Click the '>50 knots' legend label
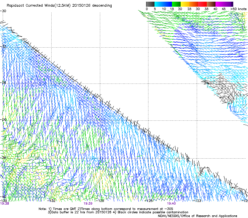248x218 pixels. pyautogui.click(x=238, y=9)
